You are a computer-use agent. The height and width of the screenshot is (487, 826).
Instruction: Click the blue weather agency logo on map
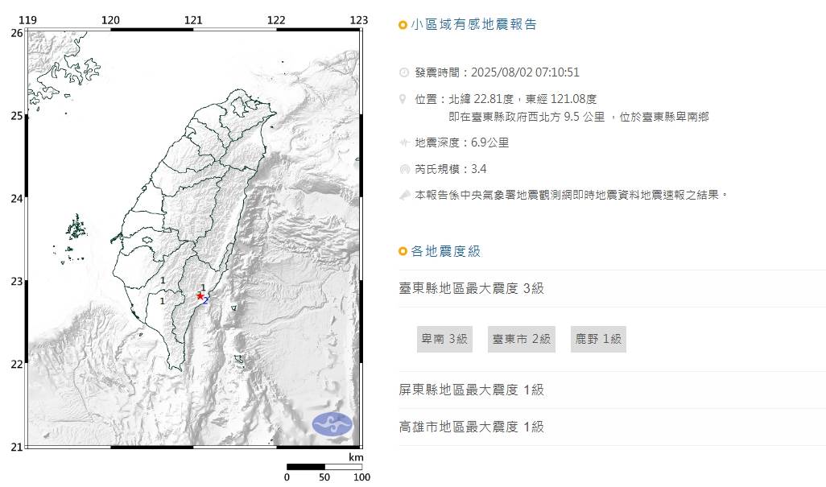(332, 423)
